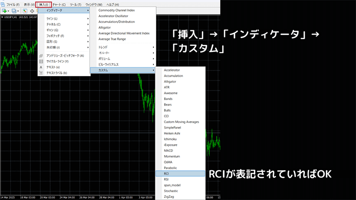Expand the ボリューム indicator submenu

[123, 59]
